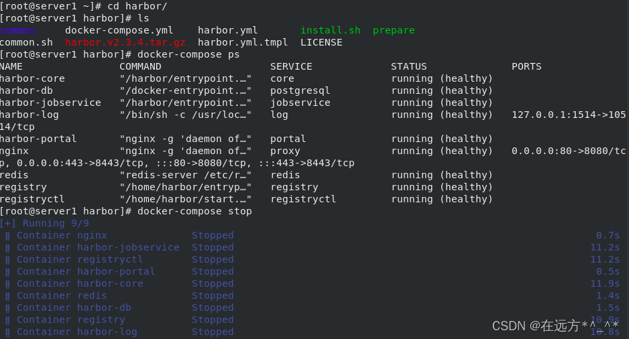
Task: Click the green install.sh filename
Action: (x=331, y=30)
